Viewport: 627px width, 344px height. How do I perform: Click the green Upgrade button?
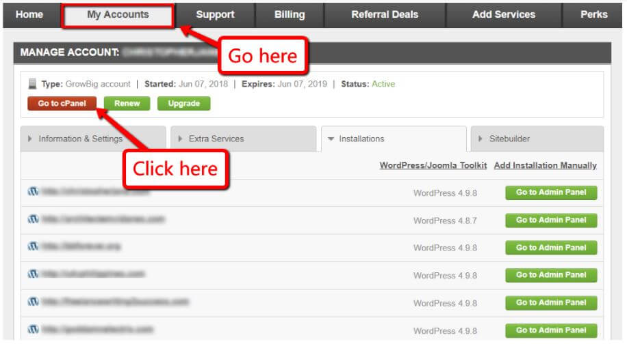pyautogui.click(x=184, y=104)
